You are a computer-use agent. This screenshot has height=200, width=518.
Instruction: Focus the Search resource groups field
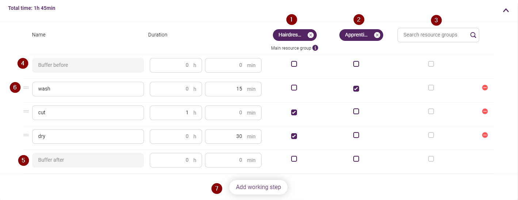click(438, 35)
